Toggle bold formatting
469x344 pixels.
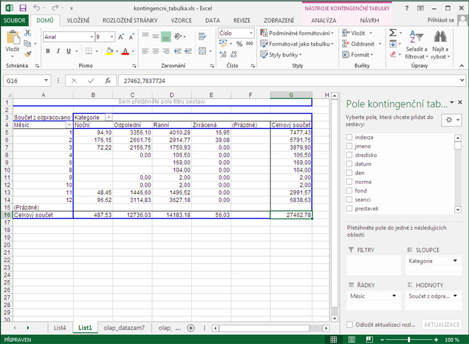pyautogui.click(x=48, y=51)
